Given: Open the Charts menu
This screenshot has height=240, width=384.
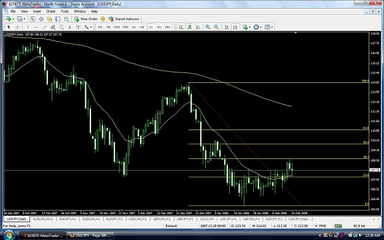Looking at the screenshot, I should point(50,11).
